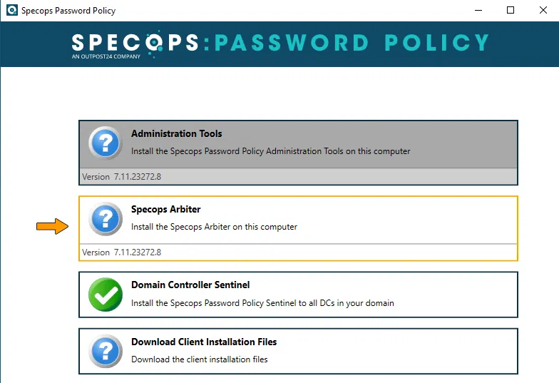Open the Administration Tools heading
The height and width of the screenshot is (383, 559).
tap(176, 133)
